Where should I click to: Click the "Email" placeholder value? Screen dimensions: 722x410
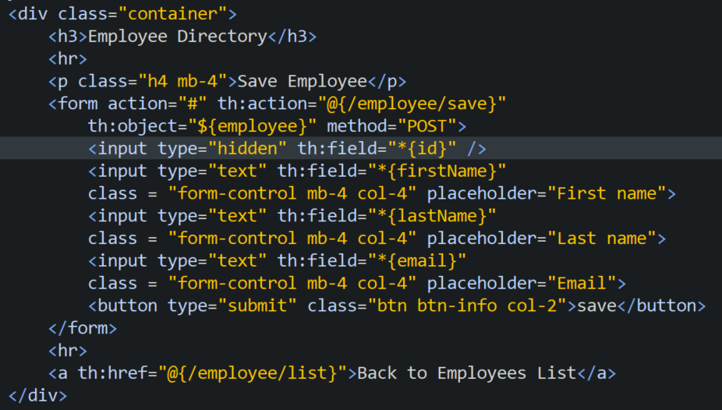pos(582,284)
